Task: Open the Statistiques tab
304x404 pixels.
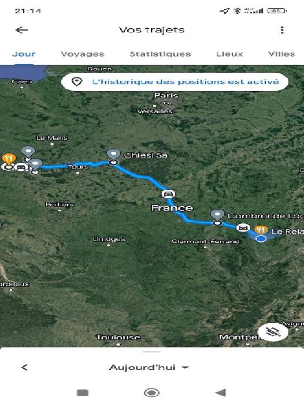Action: click(160, 54)
